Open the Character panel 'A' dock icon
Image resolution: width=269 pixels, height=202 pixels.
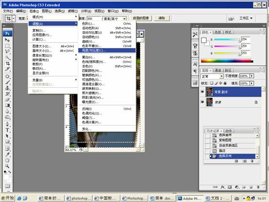(195, 64)
